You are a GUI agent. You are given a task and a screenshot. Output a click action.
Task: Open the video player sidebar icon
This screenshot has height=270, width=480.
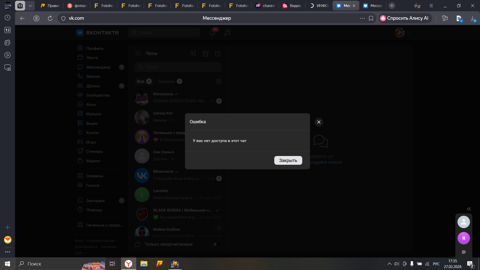click(x=7, y=55)
